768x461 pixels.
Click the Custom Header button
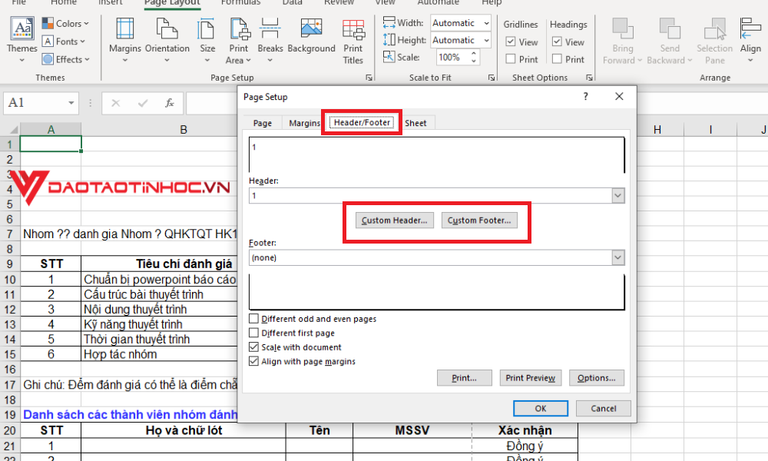(x=394, y=221)
